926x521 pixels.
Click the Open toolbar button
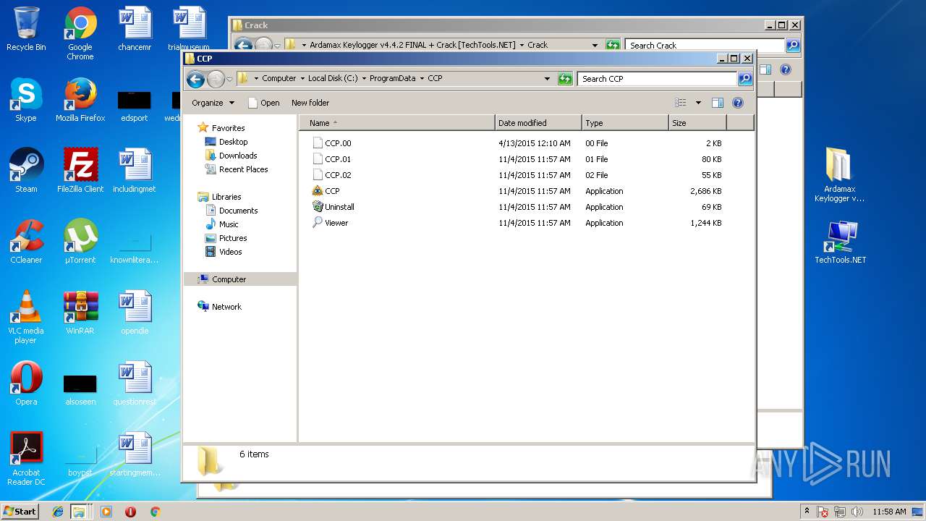click(263, 103)
